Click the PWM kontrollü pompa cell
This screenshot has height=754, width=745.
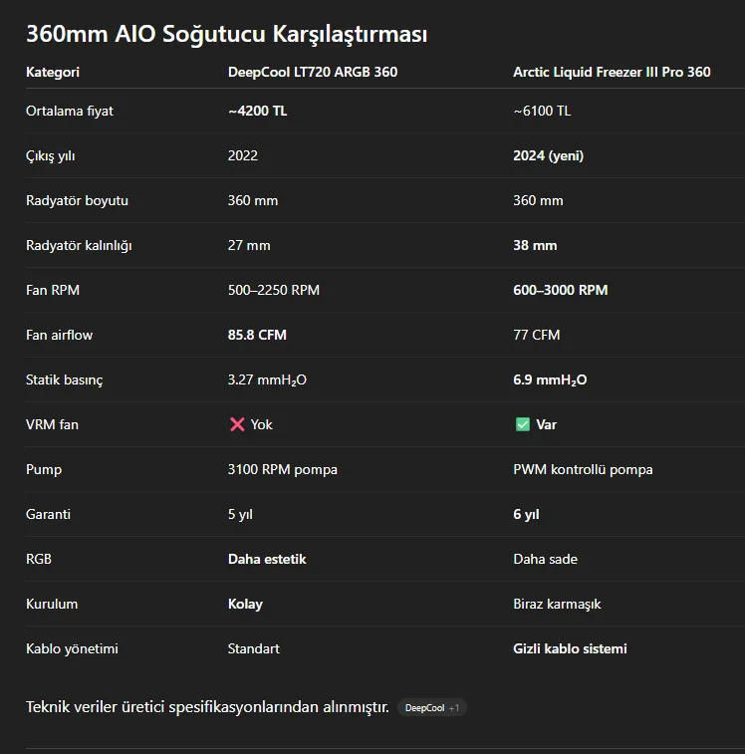(x=583, y=469)
